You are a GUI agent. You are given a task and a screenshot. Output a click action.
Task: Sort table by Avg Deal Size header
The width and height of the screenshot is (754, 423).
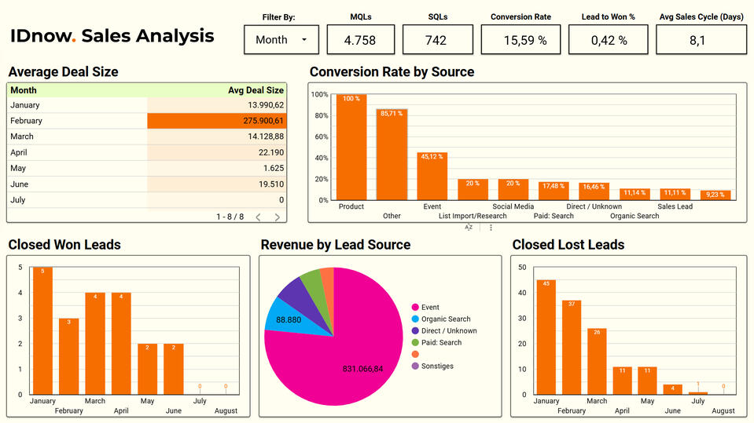coord(256,90)
